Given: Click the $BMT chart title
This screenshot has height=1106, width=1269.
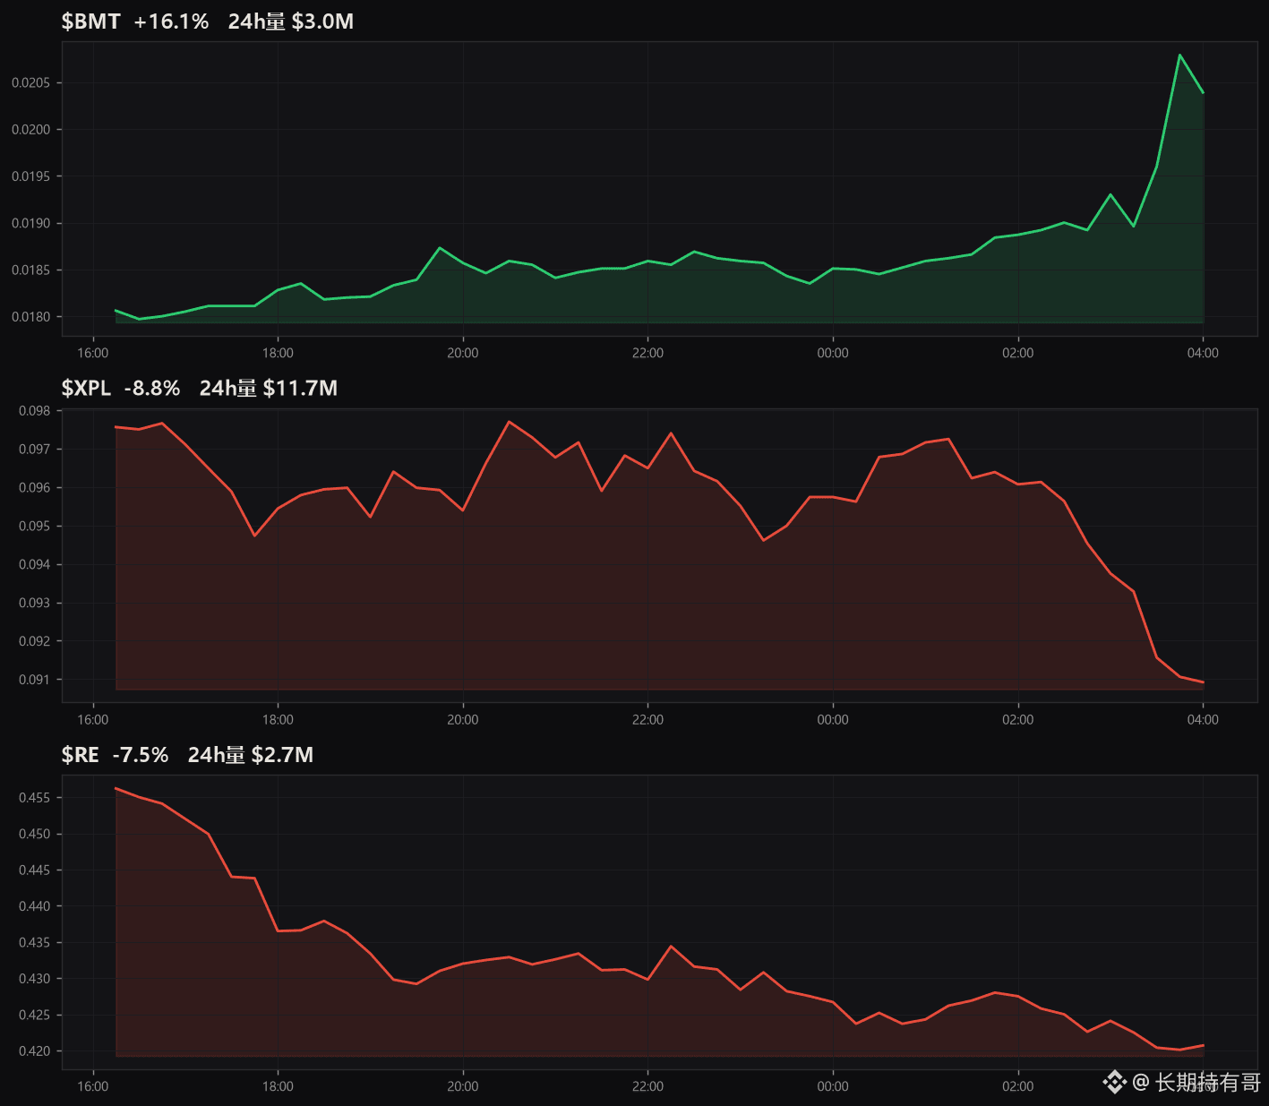Looking at the screenshot, I should click(90, 21).
